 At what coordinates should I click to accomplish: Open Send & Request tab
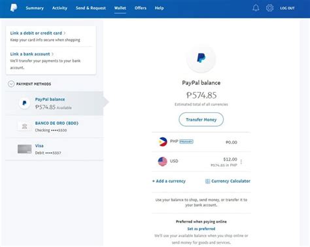click(91, 8)
